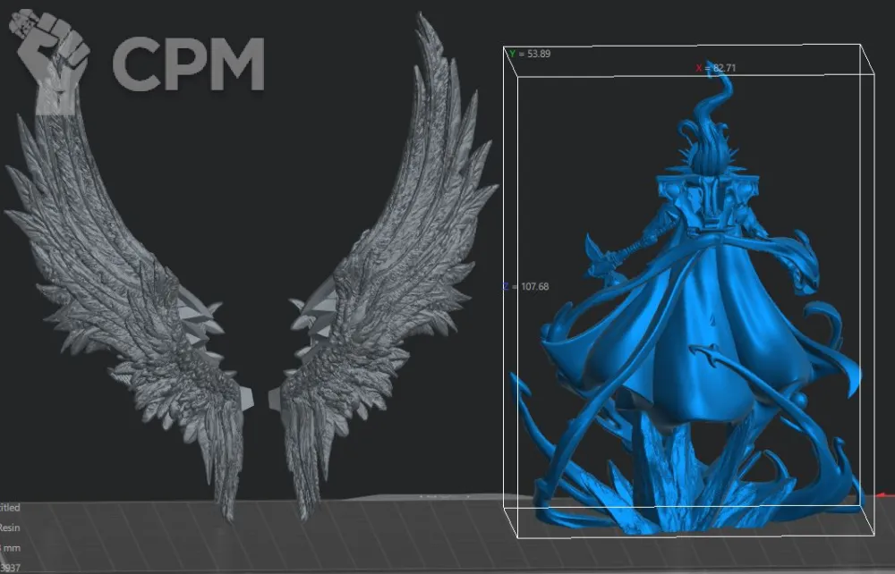Click the axe weapon held by the figure
The width and height of the screenshot is (895, 574).
(607, 253)
